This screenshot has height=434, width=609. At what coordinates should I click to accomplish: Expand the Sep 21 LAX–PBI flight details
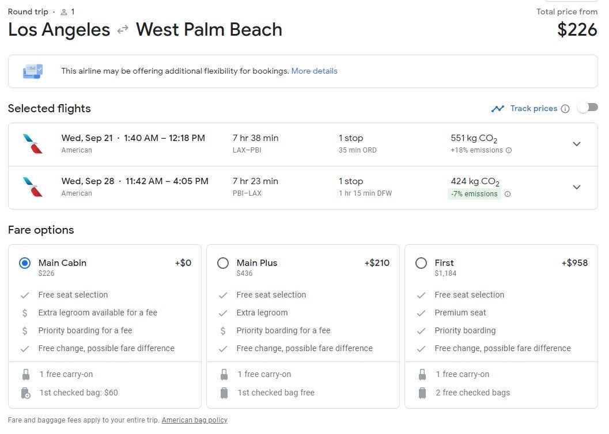(x=576, y=144)
